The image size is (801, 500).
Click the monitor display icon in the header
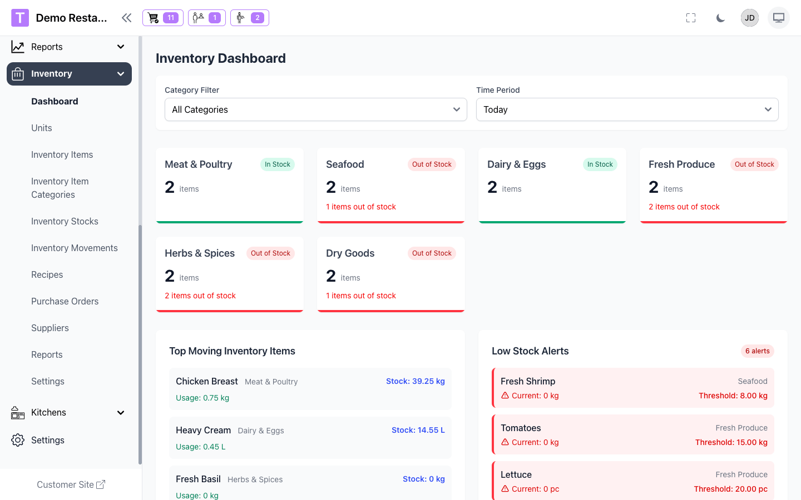pyautogui.click(x=779, y=18)
